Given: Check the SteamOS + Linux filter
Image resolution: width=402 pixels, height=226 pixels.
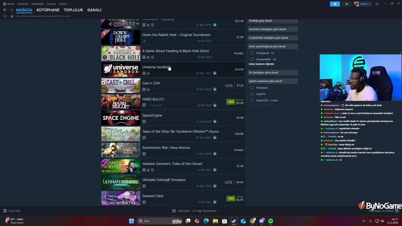Looking at the screenshot, I should pyautogui.click(x=252, y=100).
